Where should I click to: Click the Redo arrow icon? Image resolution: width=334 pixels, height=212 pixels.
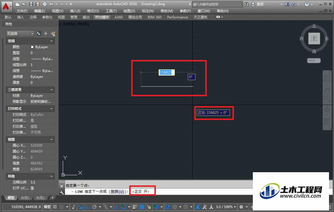pos(61,4)
